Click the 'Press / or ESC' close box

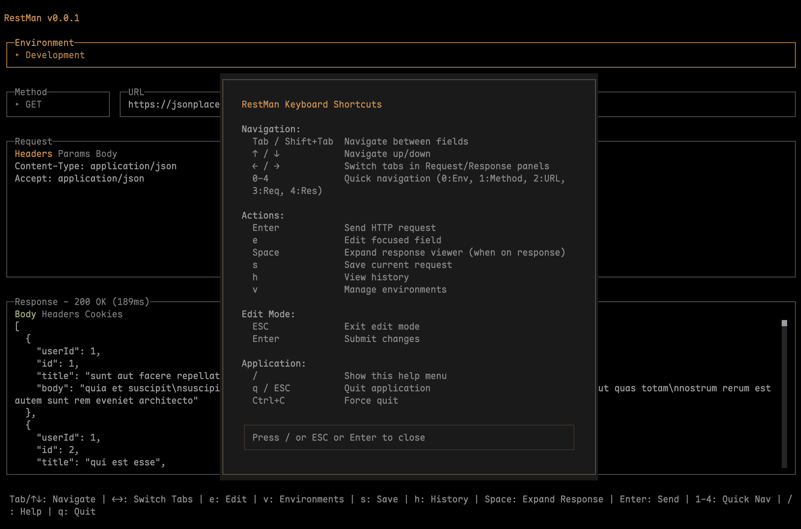click(x=409, y=438)
